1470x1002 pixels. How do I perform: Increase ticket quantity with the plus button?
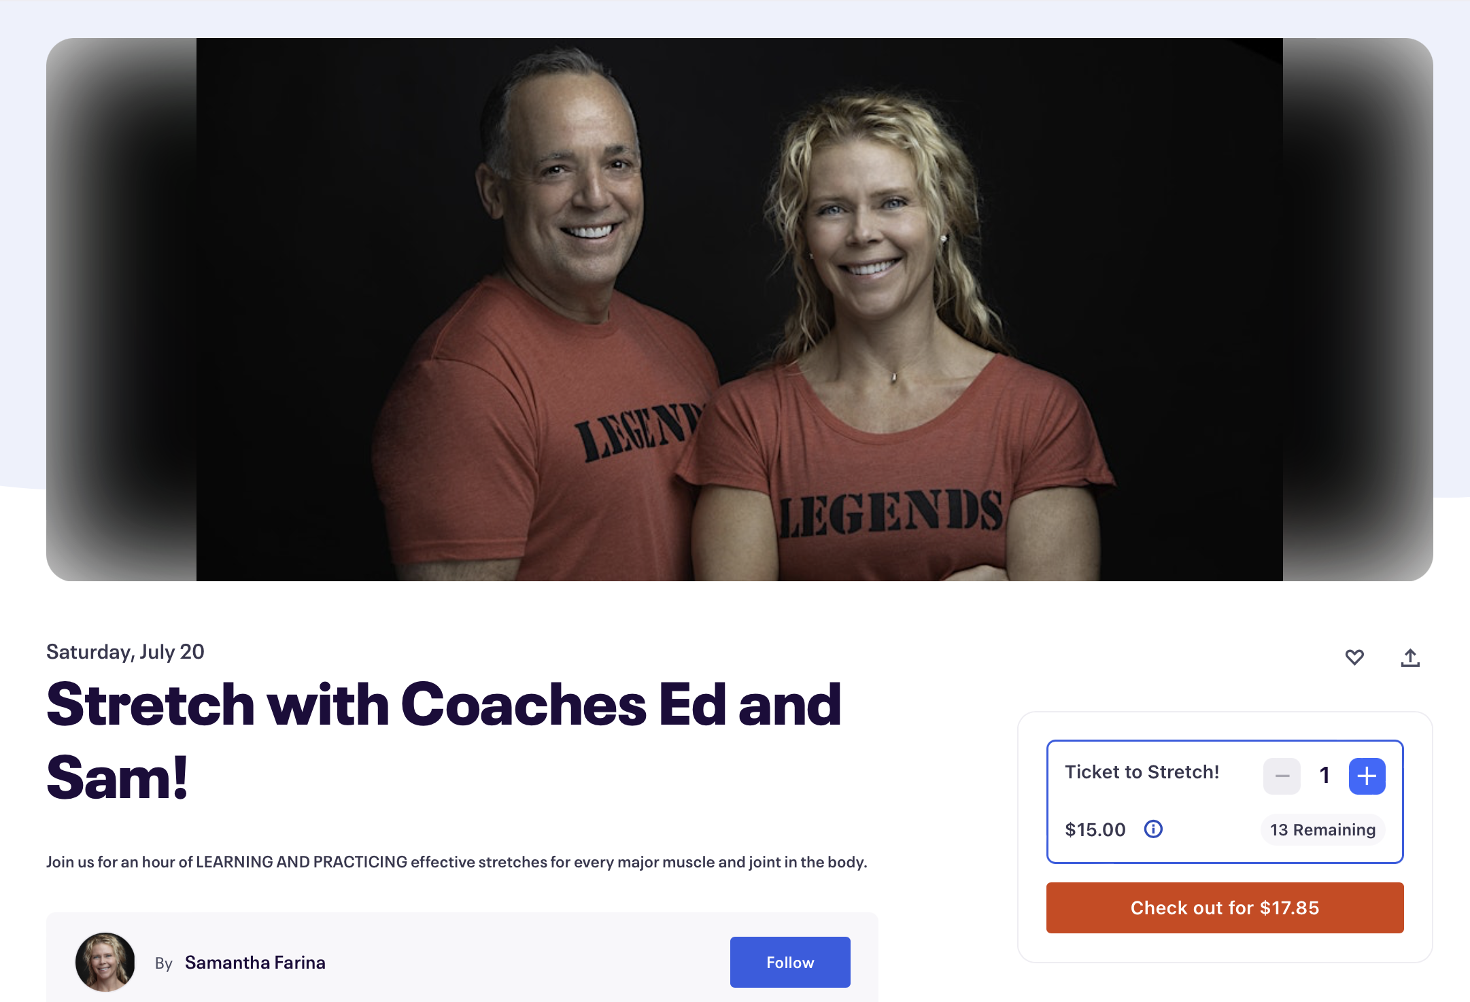pos(1367,776)
